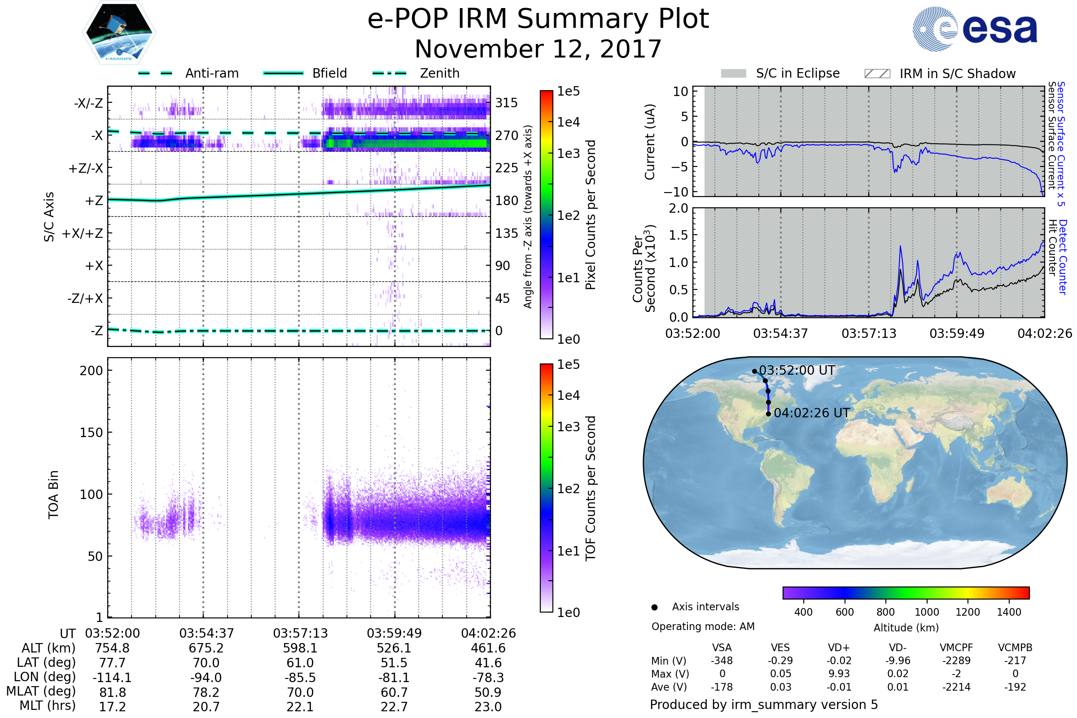The image size is (1077, 718).
Task: Click the 03:52:00 UT track start point
Action: pos(754,372)
